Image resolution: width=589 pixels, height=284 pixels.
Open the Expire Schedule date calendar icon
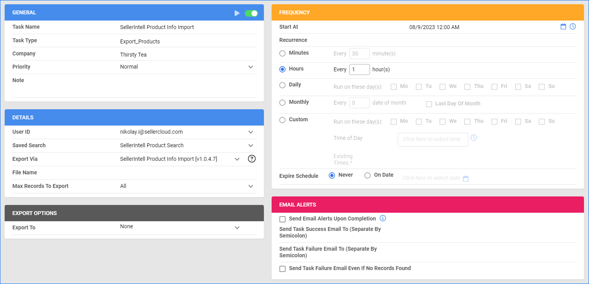(466, 179)
